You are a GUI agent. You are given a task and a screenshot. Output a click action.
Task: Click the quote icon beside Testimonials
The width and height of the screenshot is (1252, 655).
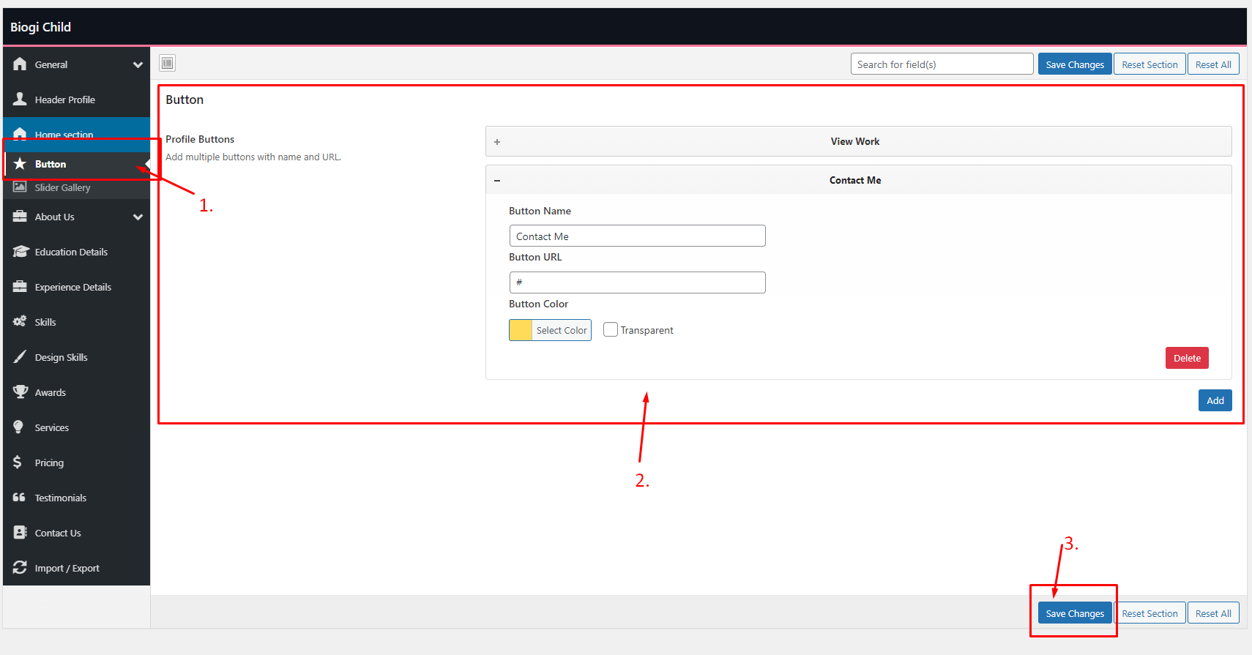pos(19,498)
